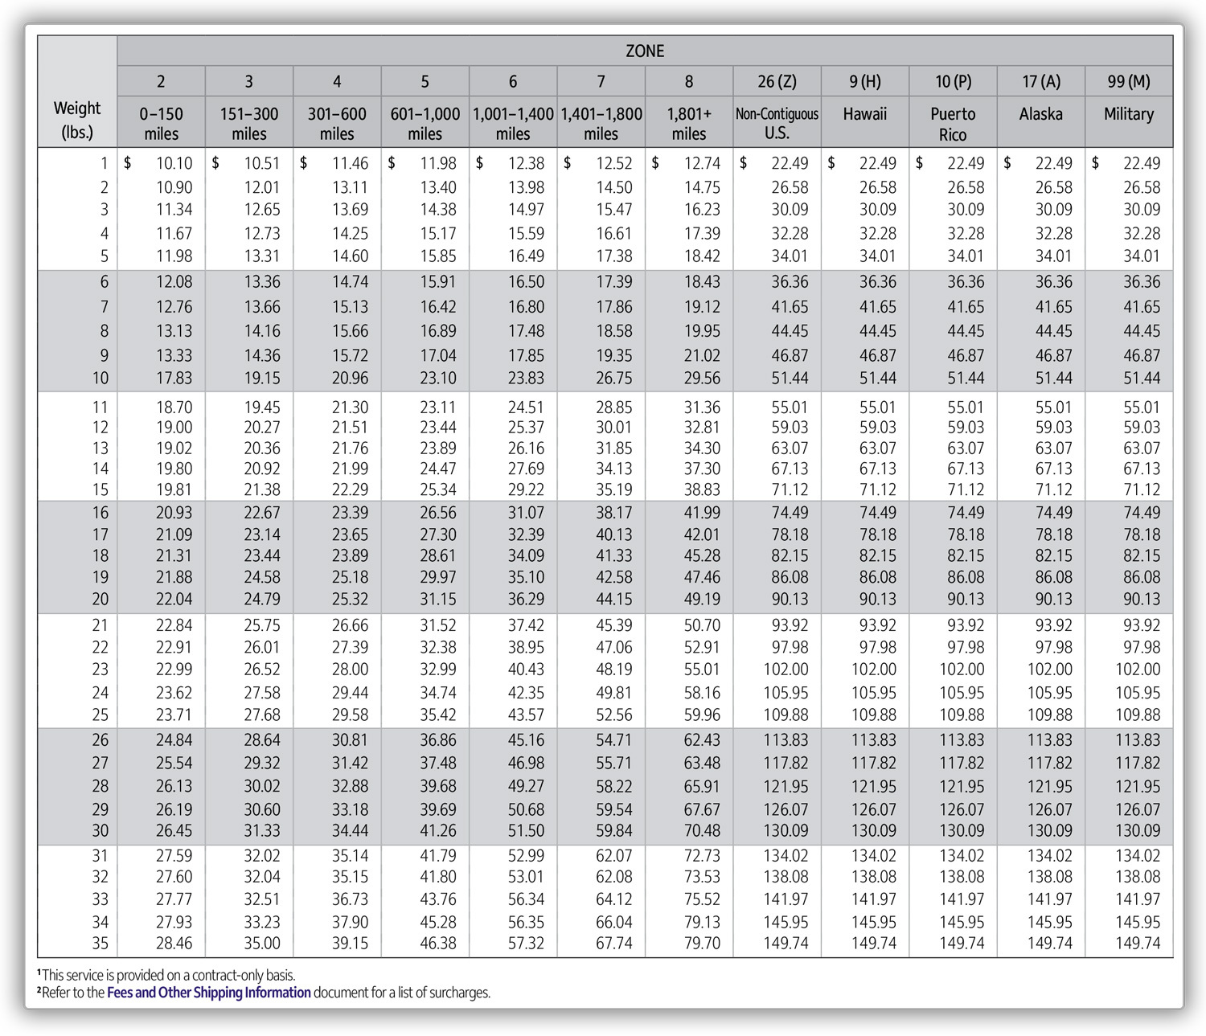The image size is (1206, 1036).
Task: Click the 1,801+ miles column header
Action: pyautogui.click(x=689, y=123)
